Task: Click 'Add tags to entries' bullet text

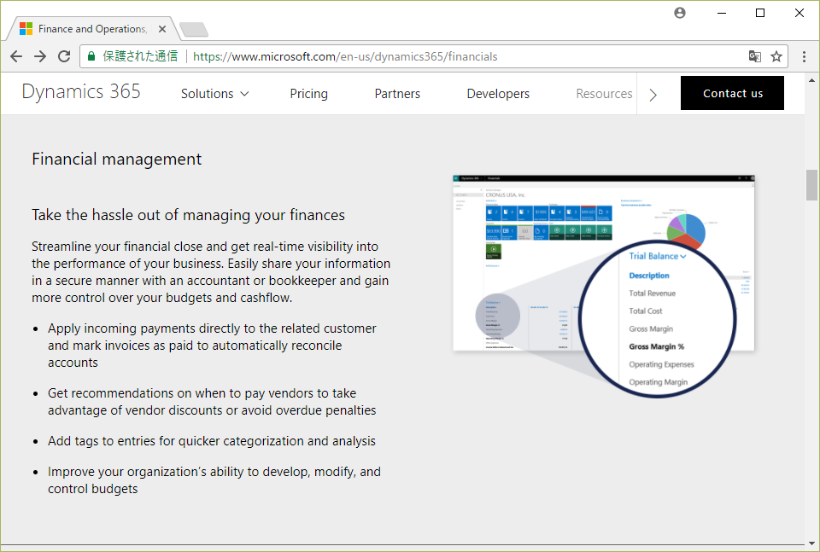Action: click(x=212, y=441)
